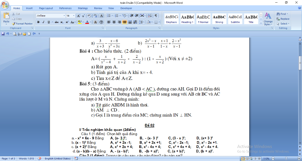
Task: Expand the Styles gallery More arrow
Action: [261, 24]
